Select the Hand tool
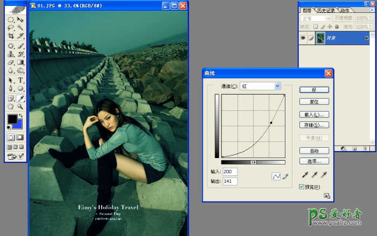 point(11,107)
